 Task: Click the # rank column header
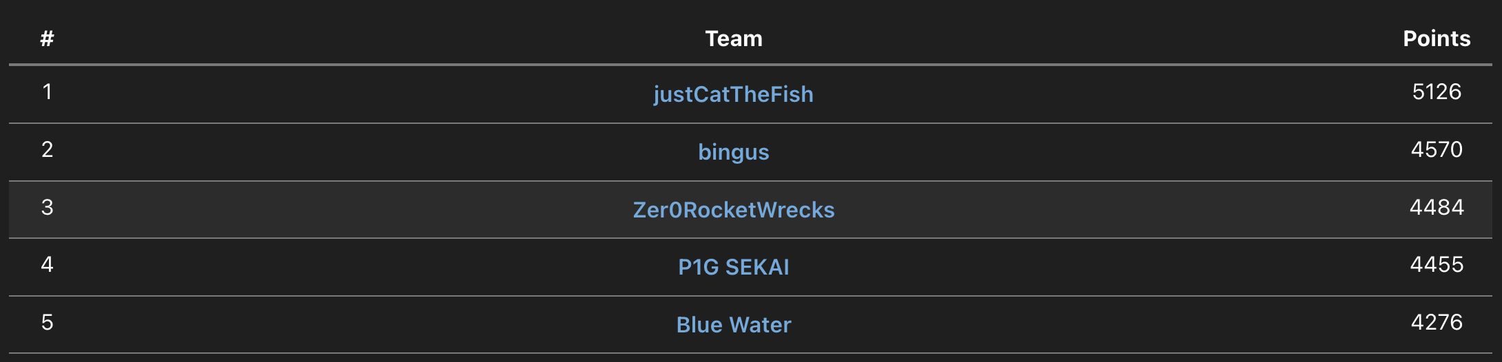click(x=47, y=39)
